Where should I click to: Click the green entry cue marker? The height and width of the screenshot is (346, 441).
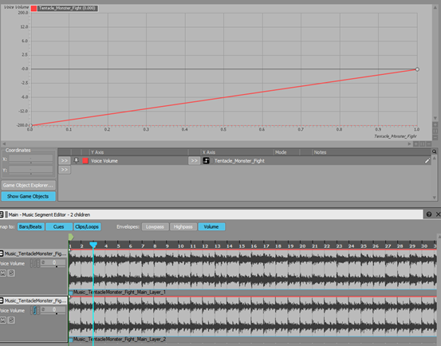click(x=71, y=237)
